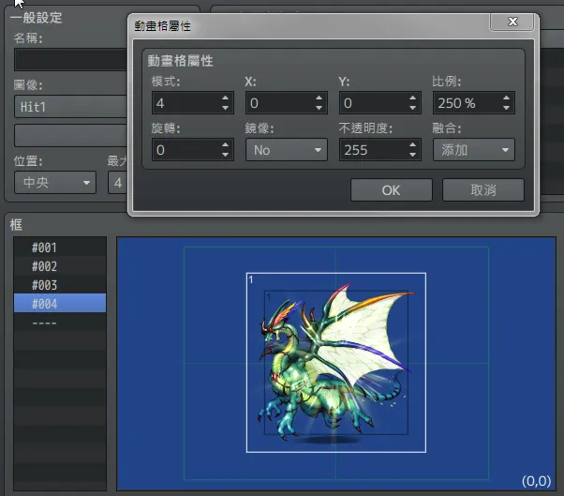
Task: Increase the Y value using up arrow
Action: click(412, 98)
